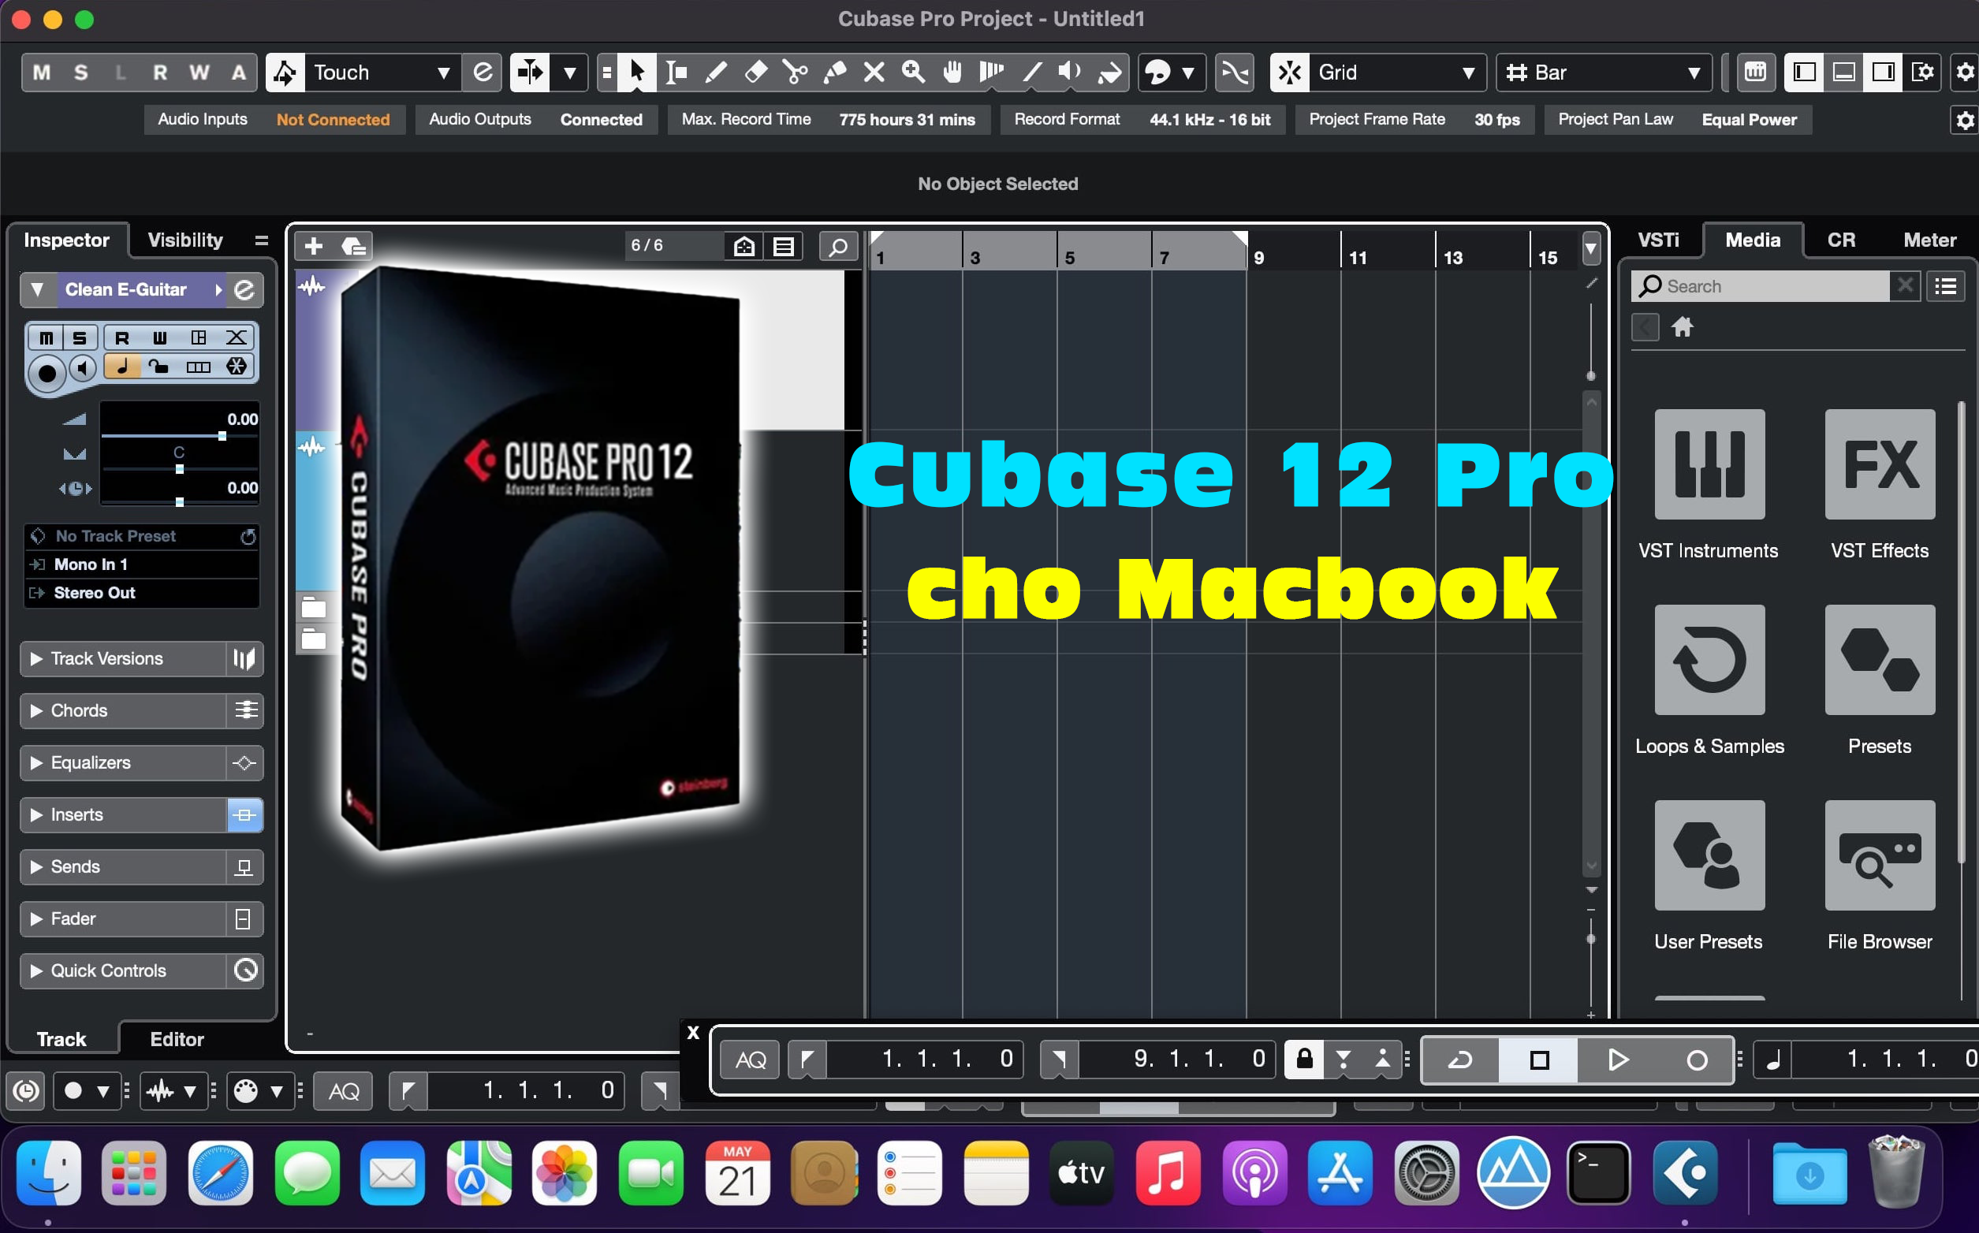Expand the Inserts section

(122, 814)
